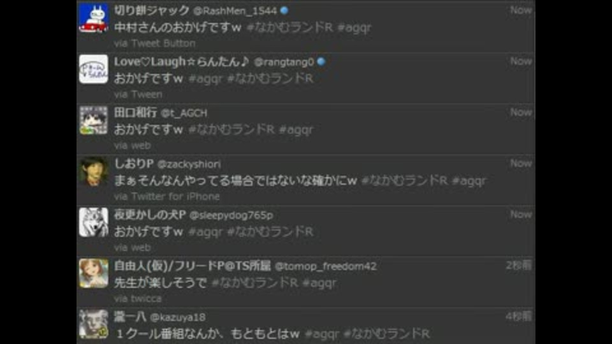The image size is (612, 344).
Task: Open the #aggr hashtag in the first tweet
Action: (x=354, y=27)
